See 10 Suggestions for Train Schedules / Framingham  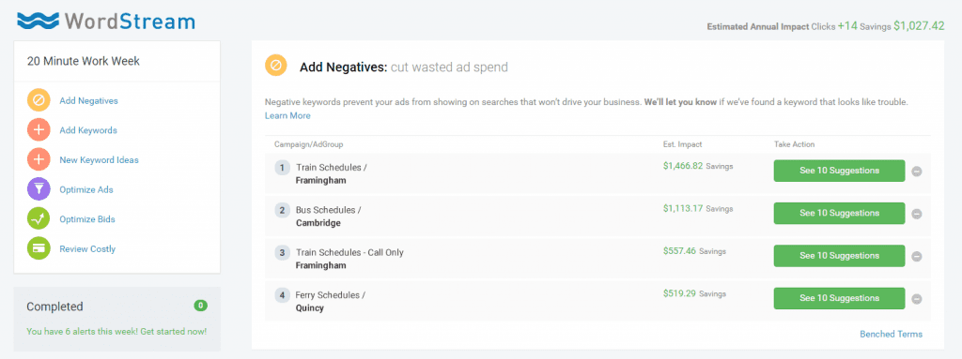tap(839, 171)
